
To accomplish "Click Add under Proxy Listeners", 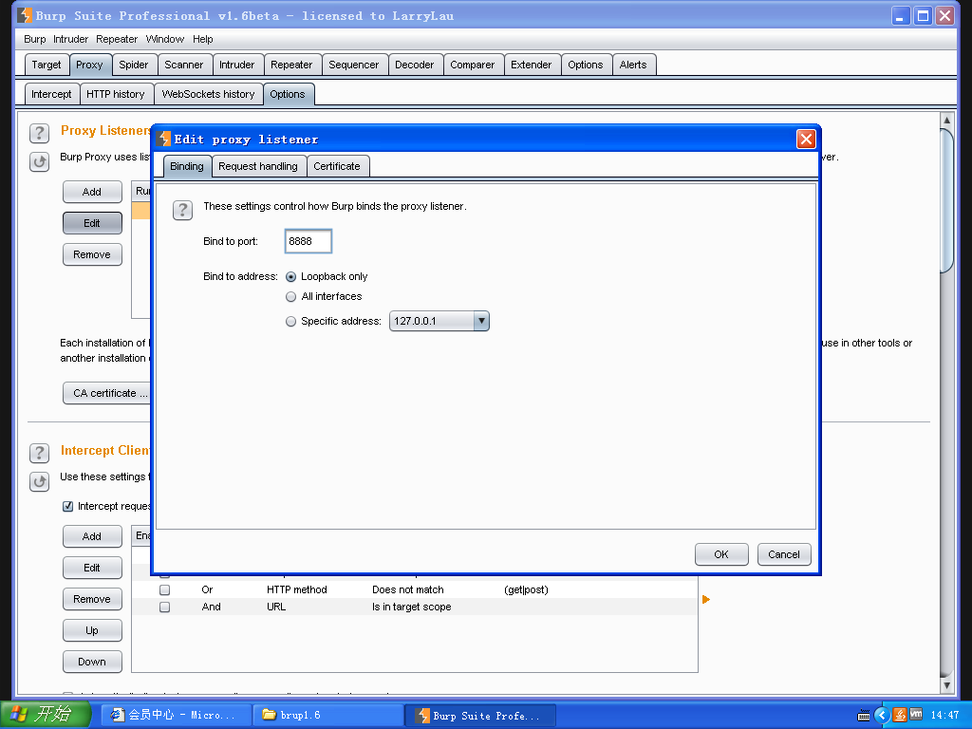I will 92,192.
